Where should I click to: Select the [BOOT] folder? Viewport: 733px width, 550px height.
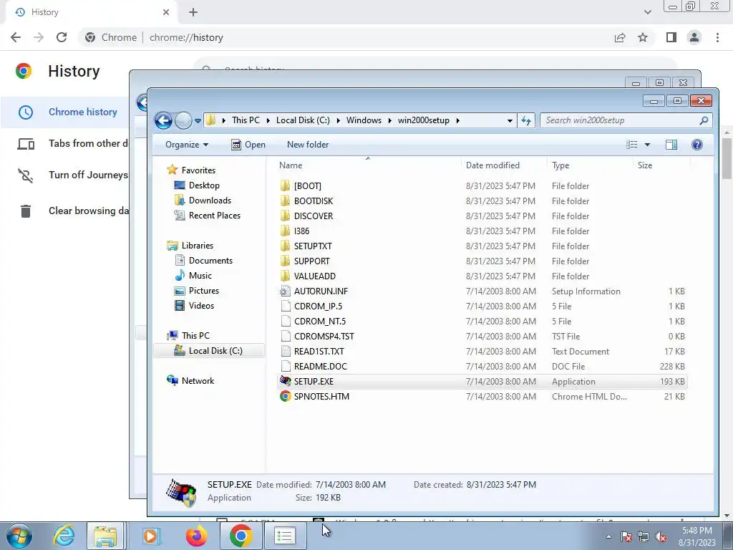(308, 185)
